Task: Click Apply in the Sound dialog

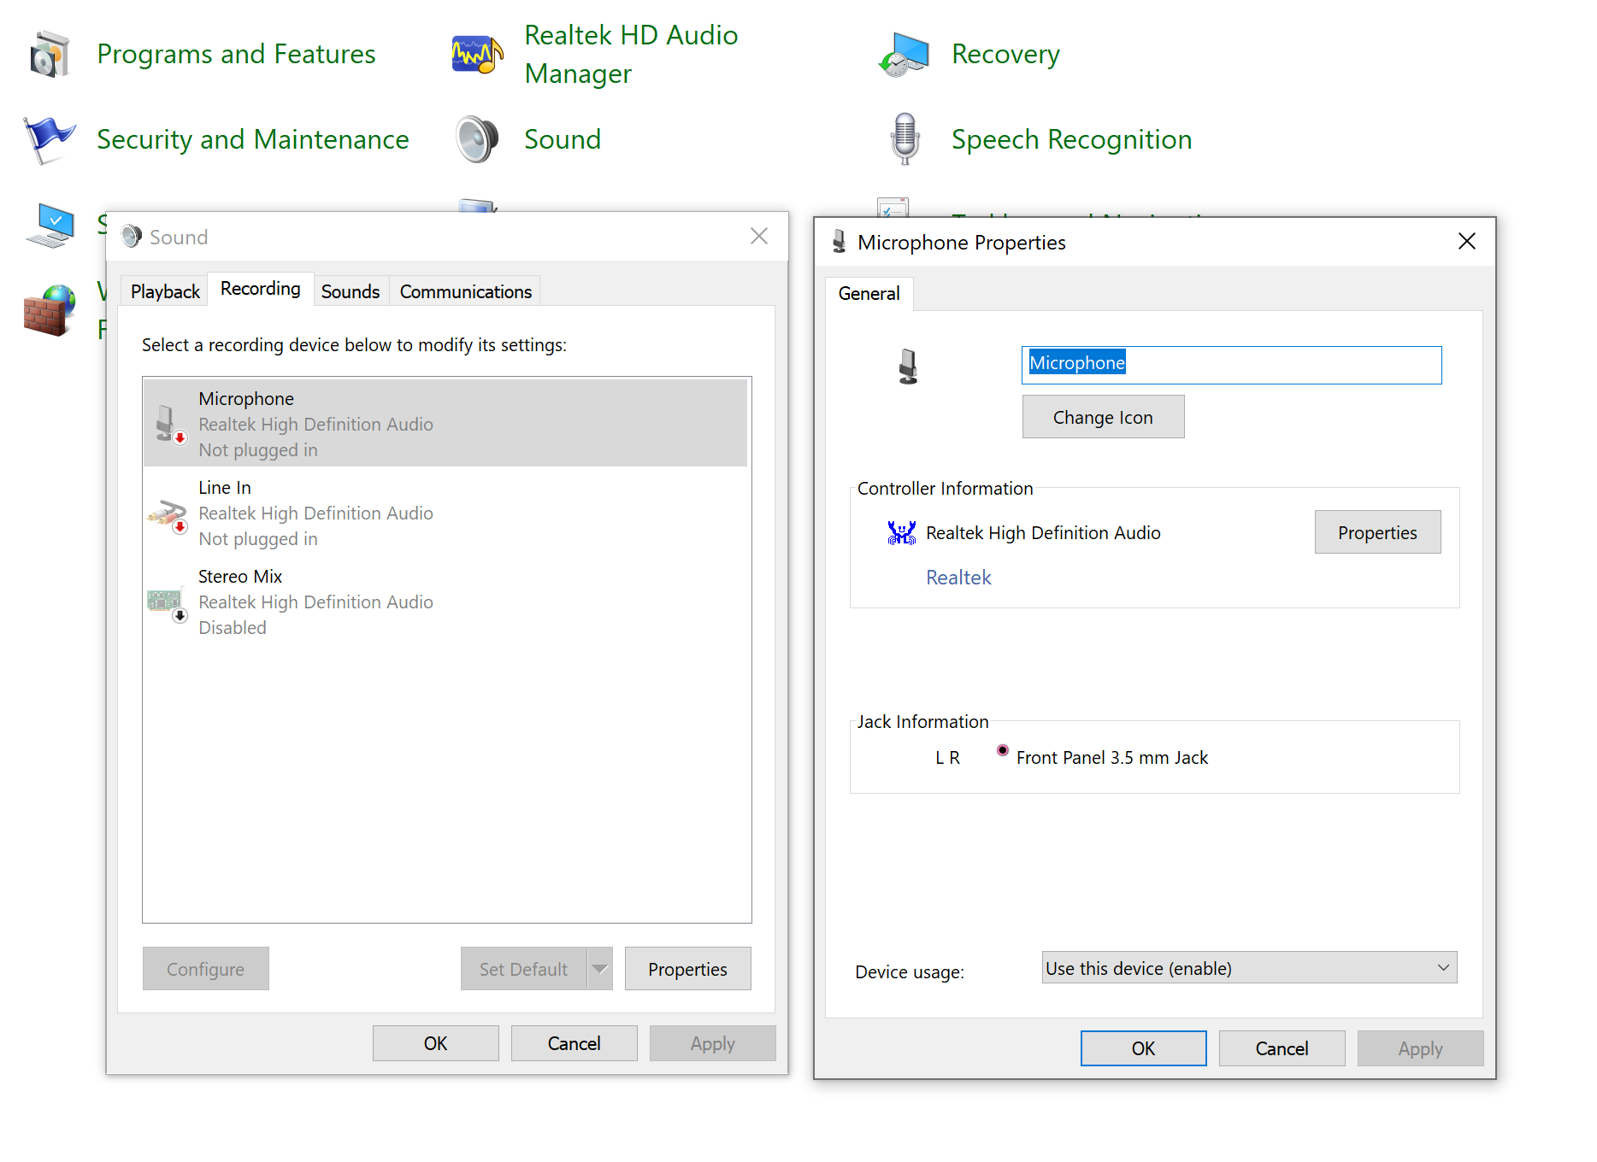Action: point(712,1043)
